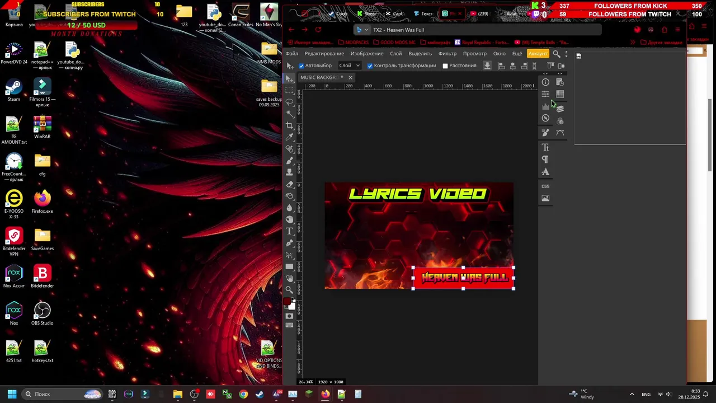Click the search magnifier in menu bar
Viewport: 716px width, 403px height.
tap(557, 54)
